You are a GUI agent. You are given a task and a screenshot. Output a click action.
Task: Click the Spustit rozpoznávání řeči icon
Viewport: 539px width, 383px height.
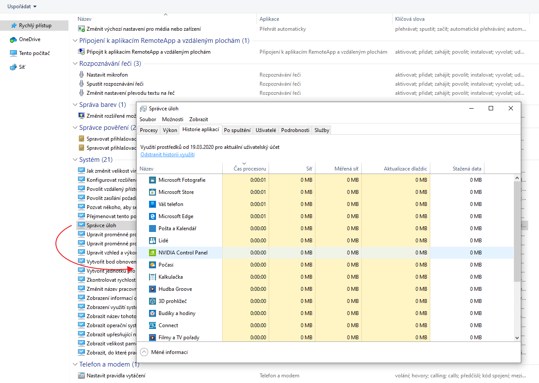click(81, 84)
